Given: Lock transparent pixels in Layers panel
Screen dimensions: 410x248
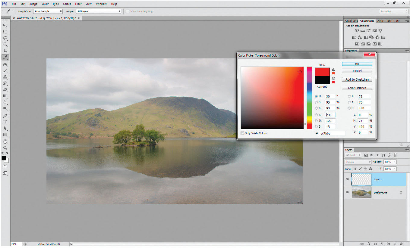Looking at the screenshot, I should click(355, 169).
